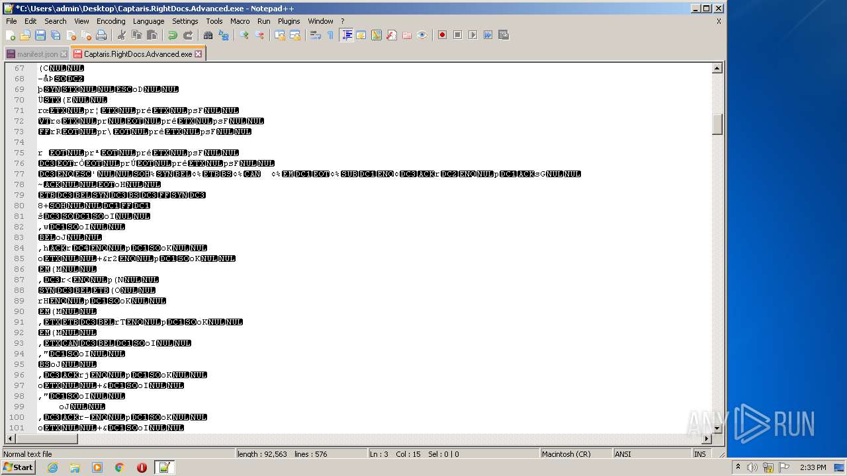Save the current recorded macro

(x=503, y=35)
